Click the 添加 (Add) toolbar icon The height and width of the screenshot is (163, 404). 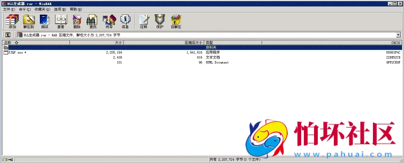12,21
